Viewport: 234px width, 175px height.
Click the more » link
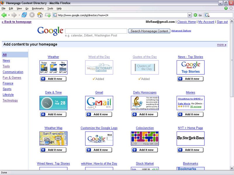point(222,45)
